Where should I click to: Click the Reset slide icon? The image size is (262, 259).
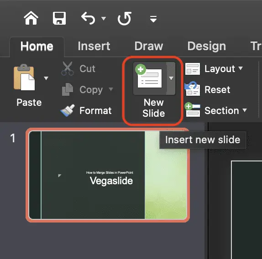point(192,88)
